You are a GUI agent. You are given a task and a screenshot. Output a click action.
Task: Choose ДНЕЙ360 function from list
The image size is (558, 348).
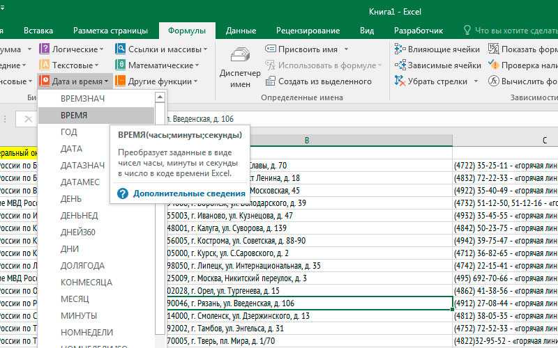click(x=96, y=232)
